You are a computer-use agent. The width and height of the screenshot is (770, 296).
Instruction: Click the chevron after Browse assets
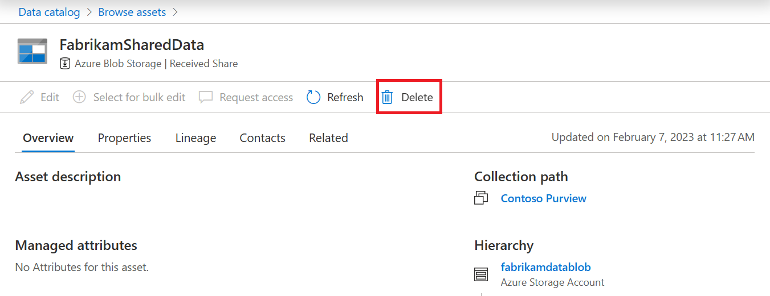click(176, 12)
